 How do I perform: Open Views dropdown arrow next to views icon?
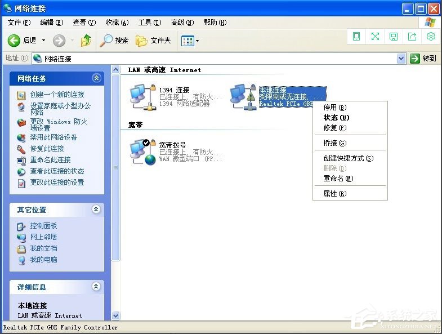197,41
